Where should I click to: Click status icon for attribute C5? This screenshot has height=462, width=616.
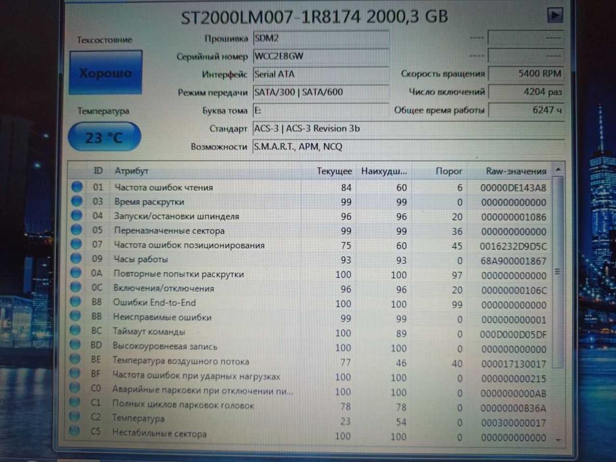pyautogui.click(x=74, y=432)
